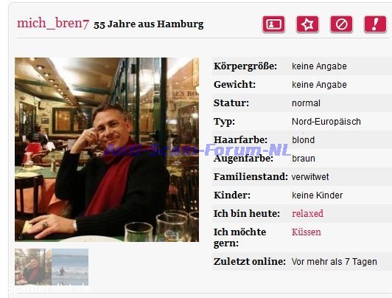Block this user with the circle-slash icon

coord(341,24)
